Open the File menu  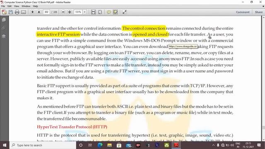click(3, 6)
